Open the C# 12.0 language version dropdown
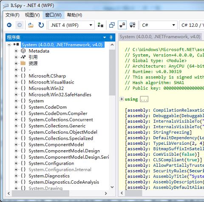This screenshot has width=204, height=202. [x=192, y=25]
